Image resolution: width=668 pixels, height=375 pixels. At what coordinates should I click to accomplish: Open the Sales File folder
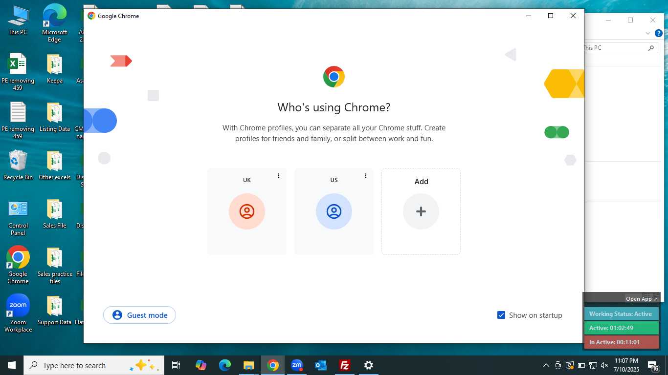tap(54, 213)
